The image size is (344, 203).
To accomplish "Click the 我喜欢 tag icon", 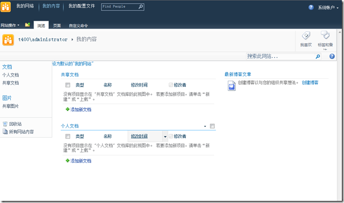I will pyautogui.click(x=306, y=36).
